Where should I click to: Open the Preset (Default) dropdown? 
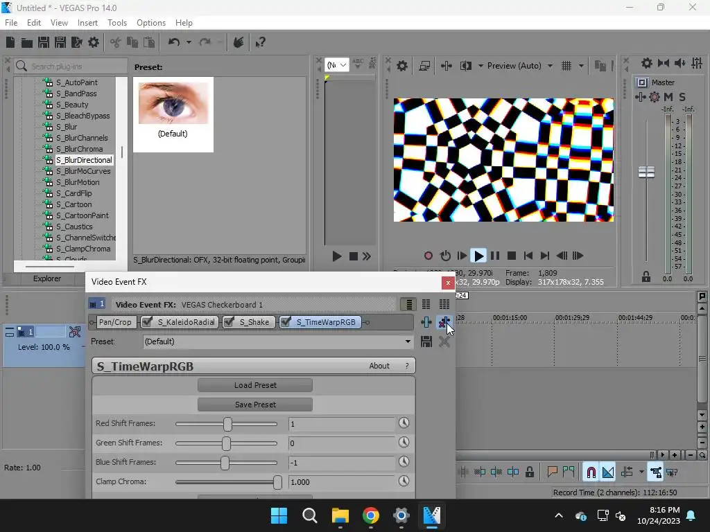pyautogui.click(x=408, y=342)
